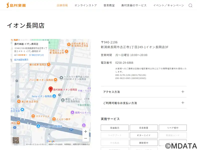Select the ウィーカーズ長岡店 marker
Screen dimensions: 200x150
(x=38, y=126)
